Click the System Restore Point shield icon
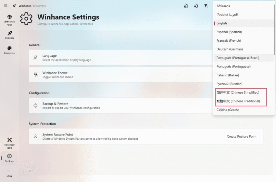The height and width of the screenshot is (182, 276). click(x=36, y=136)
